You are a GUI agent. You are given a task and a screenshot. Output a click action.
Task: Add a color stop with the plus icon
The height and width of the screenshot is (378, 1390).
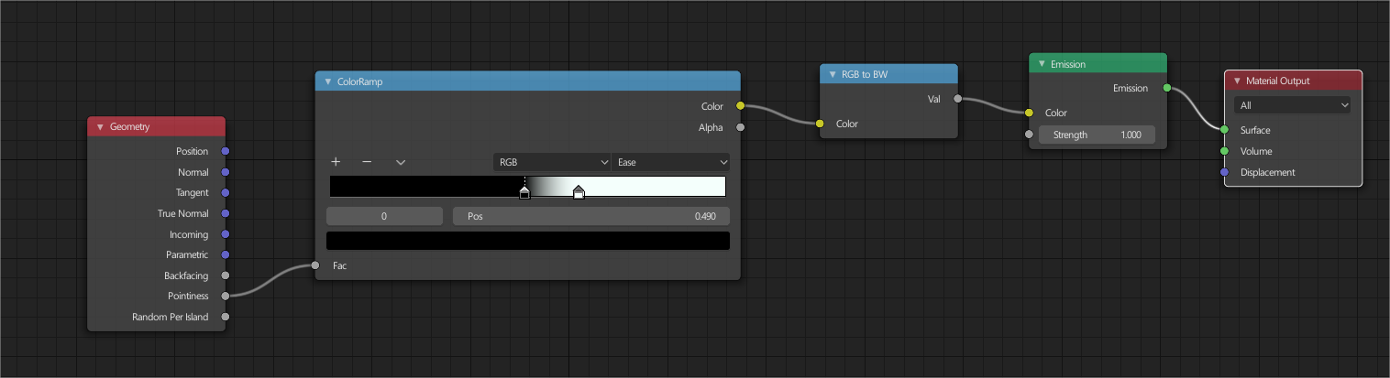click(336, 162)
